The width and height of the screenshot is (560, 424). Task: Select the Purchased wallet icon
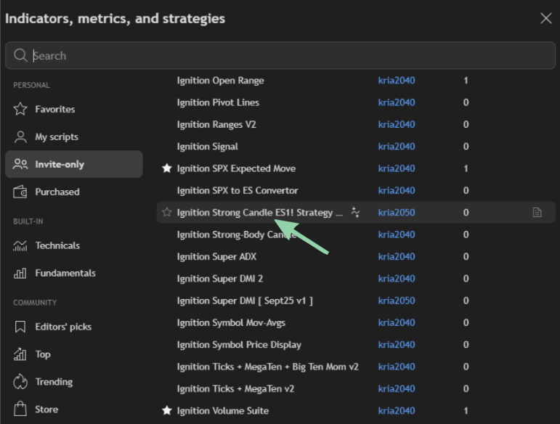coord(20,192)
